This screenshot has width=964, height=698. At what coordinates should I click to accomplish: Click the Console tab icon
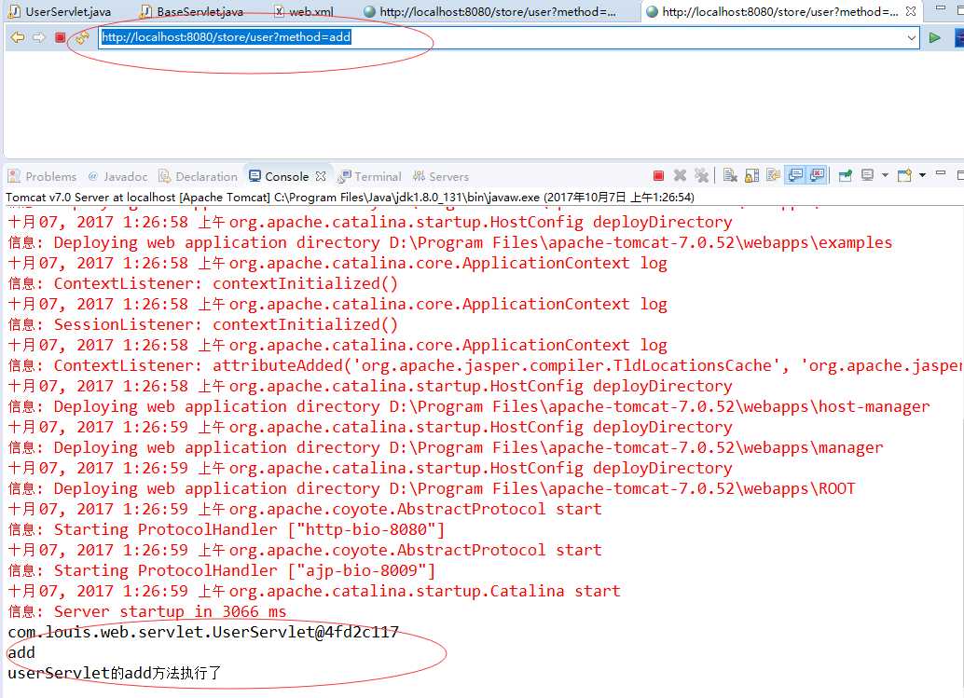tap(255, 176)
